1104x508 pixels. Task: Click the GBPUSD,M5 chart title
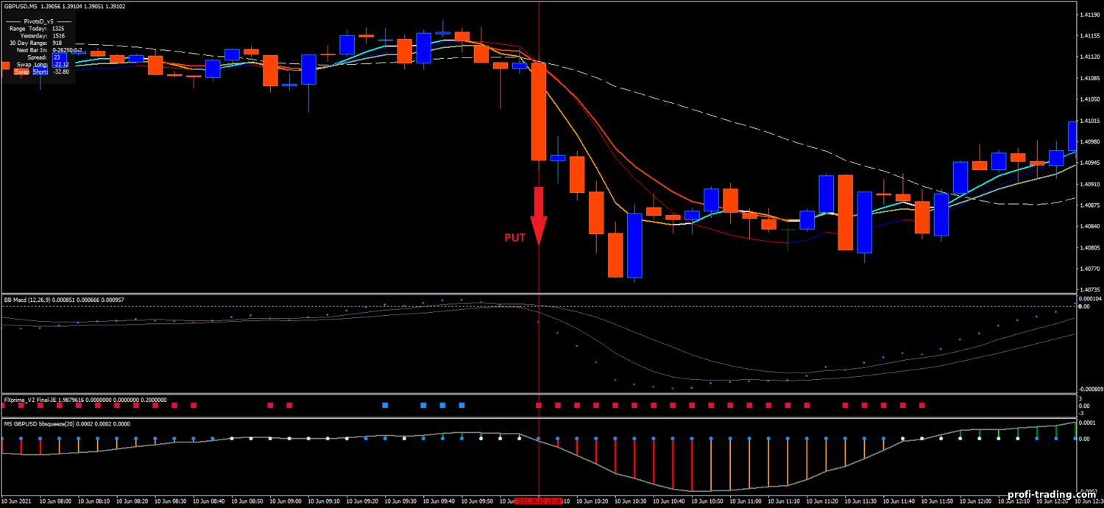point(24,6)
